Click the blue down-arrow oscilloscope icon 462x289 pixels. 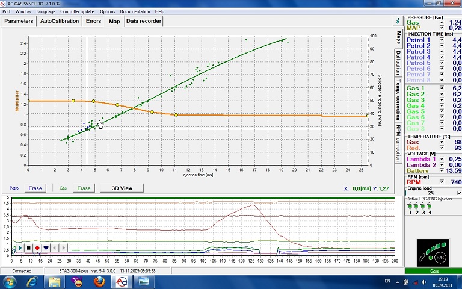click(x=46, y=247)
